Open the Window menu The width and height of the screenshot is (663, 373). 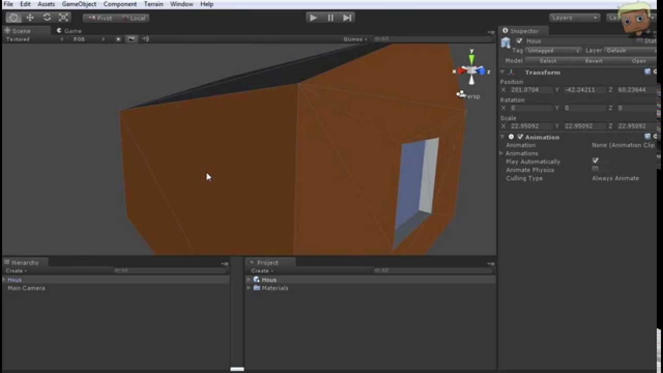coord(181,4)
